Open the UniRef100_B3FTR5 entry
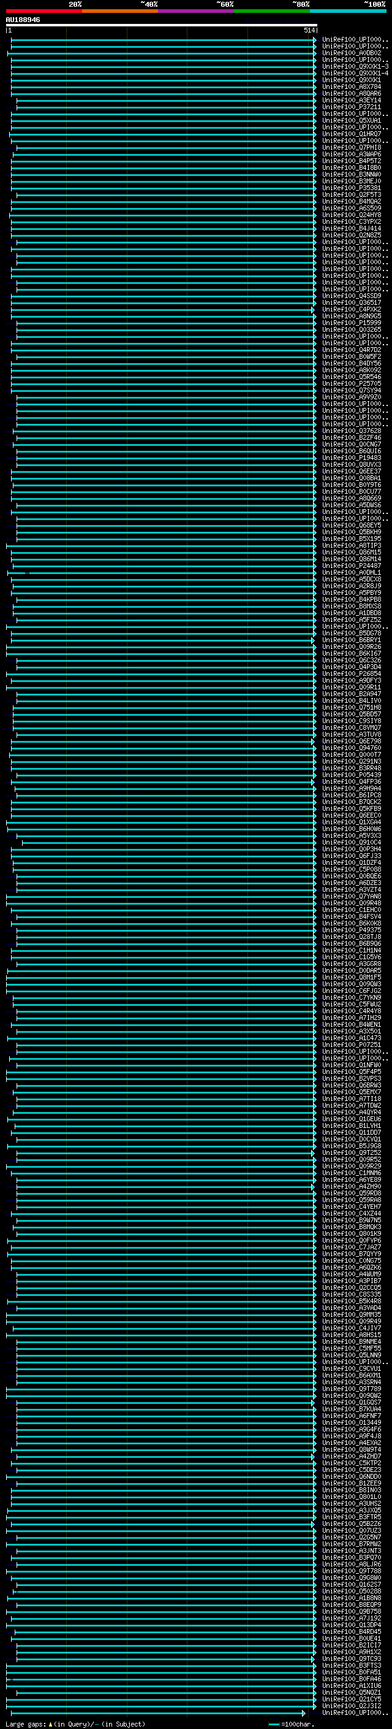392x1729 pixels. point(351,1517)
